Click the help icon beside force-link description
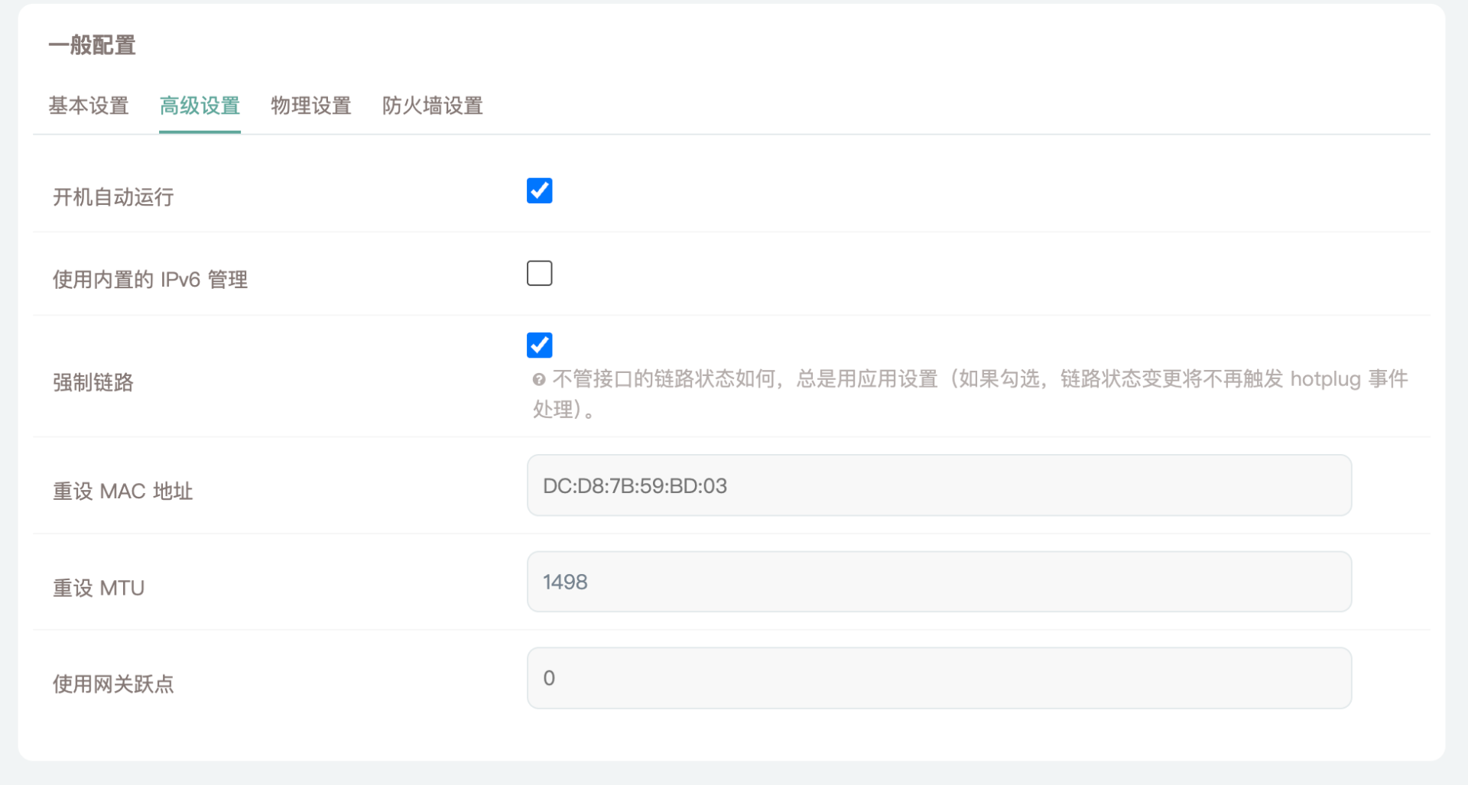Viewport: 1468px width, 785px height. 539,380
